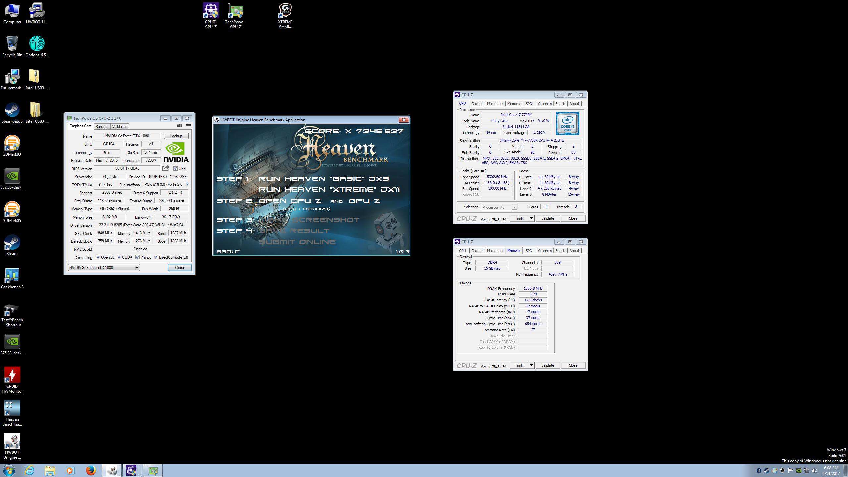This screenshot has width=848, height=477.
Task: Click Open CPU-Z in Heaven step 2
Action: point(290,201)
